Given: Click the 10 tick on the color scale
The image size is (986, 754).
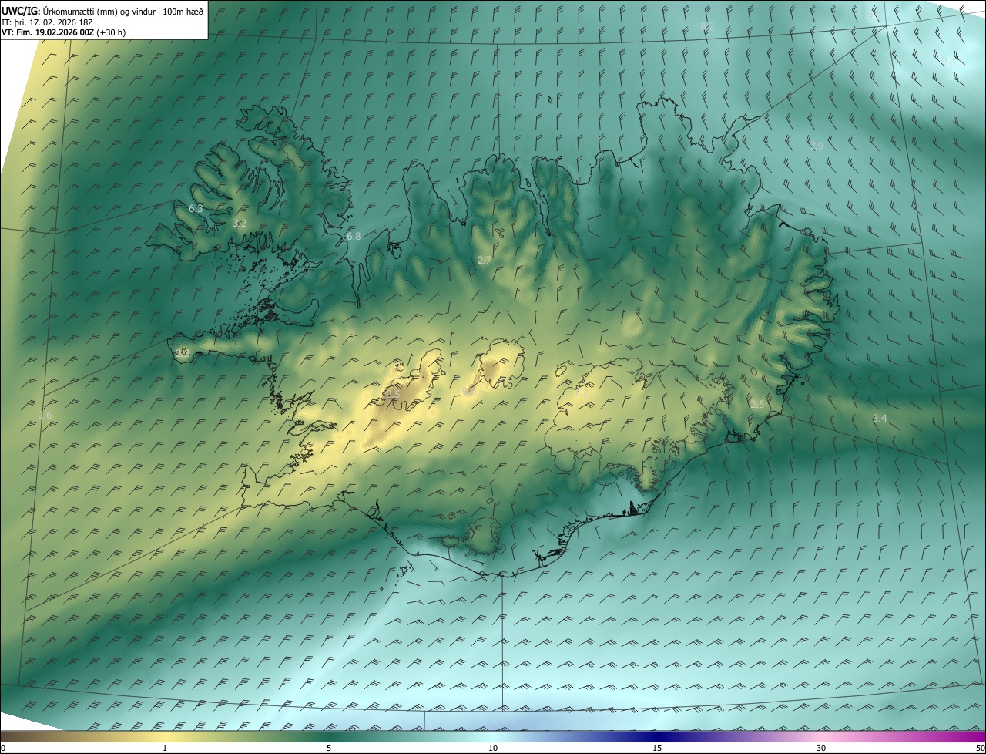Looking at the screenshot, I should (x=493, y=748).
